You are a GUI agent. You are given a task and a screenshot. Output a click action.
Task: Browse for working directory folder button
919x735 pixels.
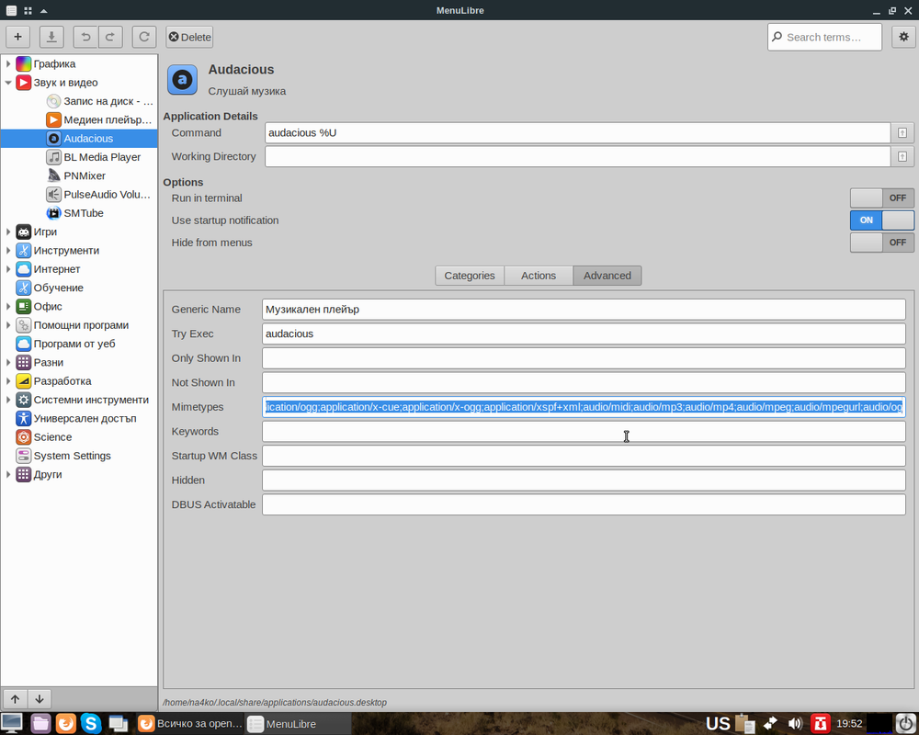[902, 156]
